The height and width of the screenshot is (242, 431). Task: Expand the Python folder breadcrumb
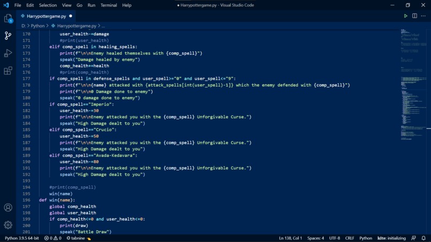coord(37,26)
